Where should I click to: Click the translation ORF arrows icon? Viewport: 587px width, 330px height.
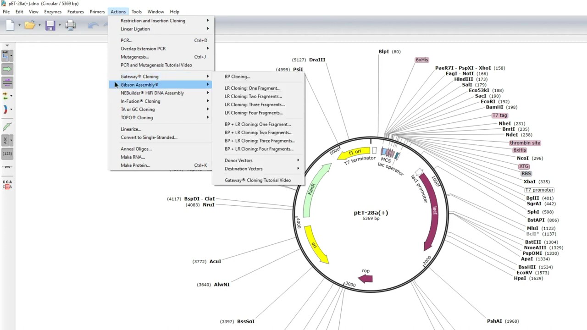point(5,96)
